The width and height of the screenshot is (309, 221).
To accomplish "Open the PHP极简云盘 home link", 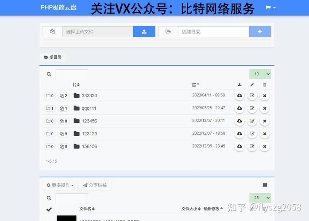I will click(x=58, y=8).
